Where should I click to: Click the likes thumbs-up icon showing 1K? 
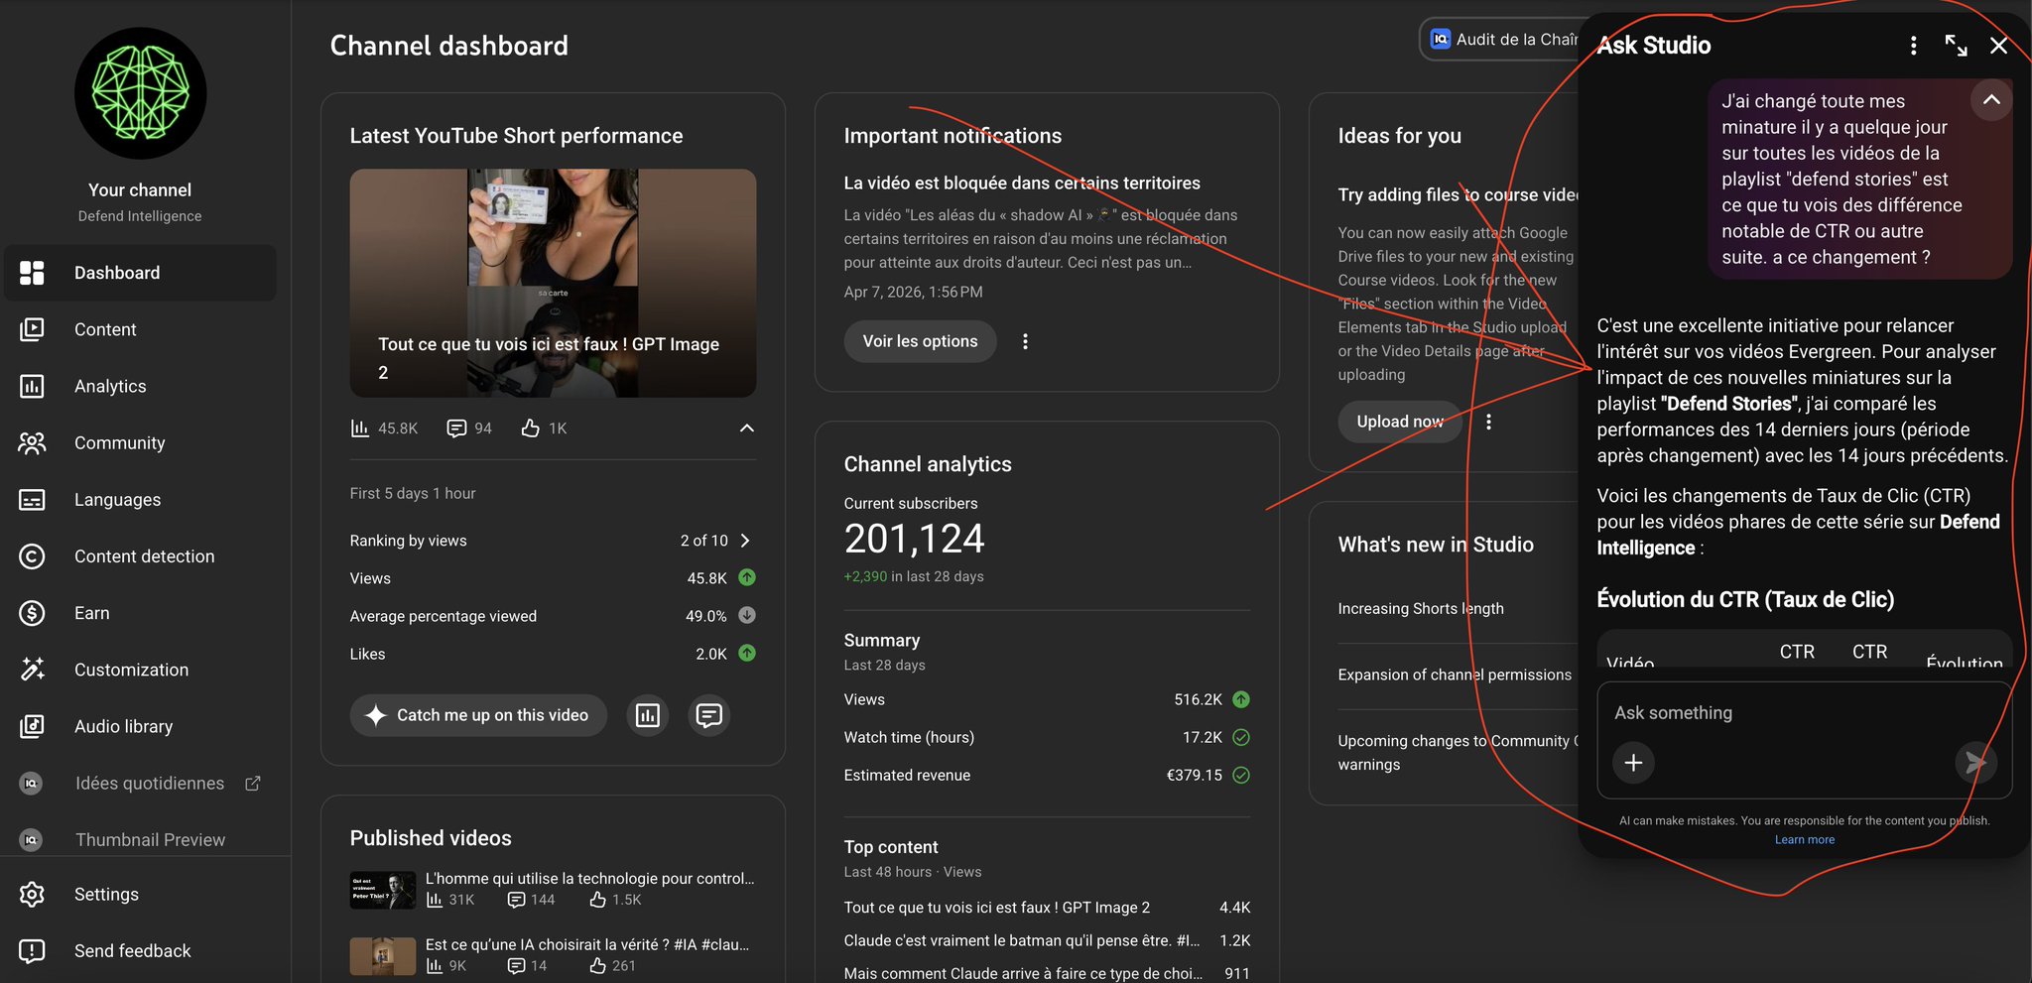pyautogui.click(x=531, y=428)
